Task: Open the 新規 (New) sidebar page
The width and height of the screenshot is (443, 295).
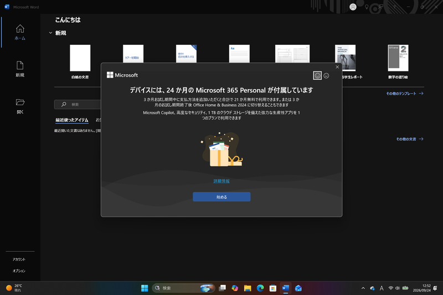Action: coord(20,69)
